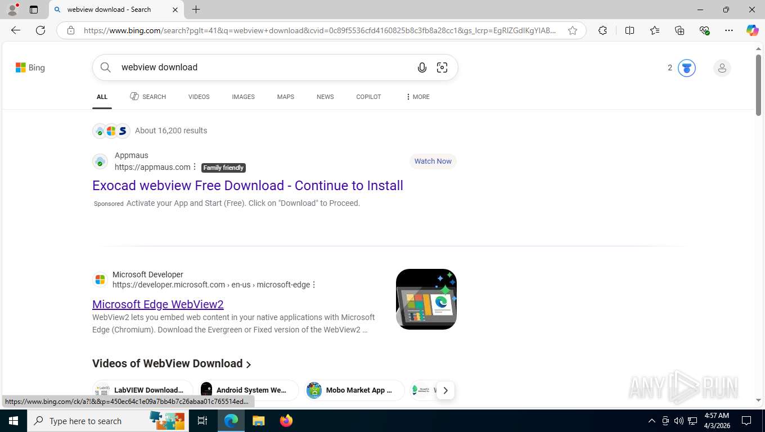Expand the MORE search categories menu

(417, 97)
